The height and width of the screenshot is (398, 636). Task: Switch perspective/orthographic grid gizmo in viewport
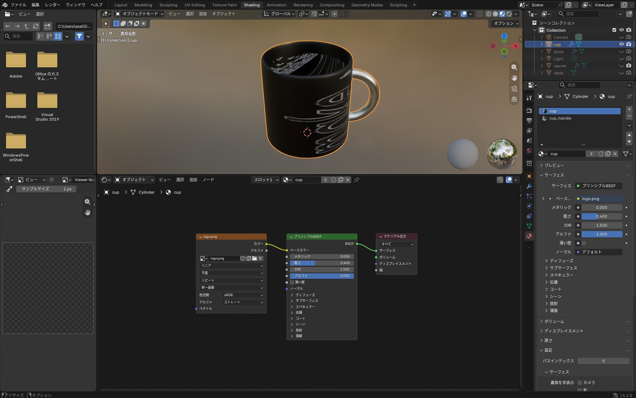click(514, 99)
